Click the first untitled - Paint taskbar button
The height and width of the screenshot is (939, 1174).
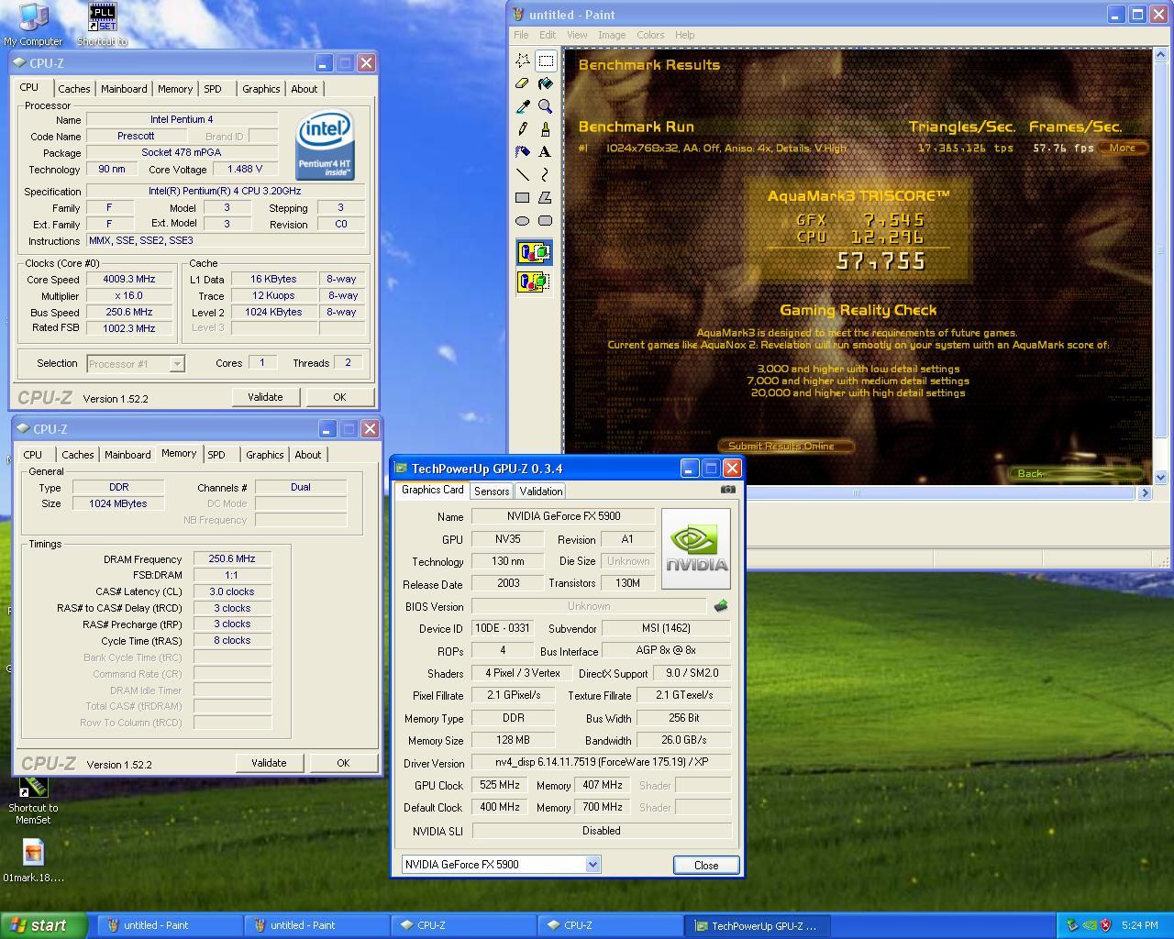point(170,925)
